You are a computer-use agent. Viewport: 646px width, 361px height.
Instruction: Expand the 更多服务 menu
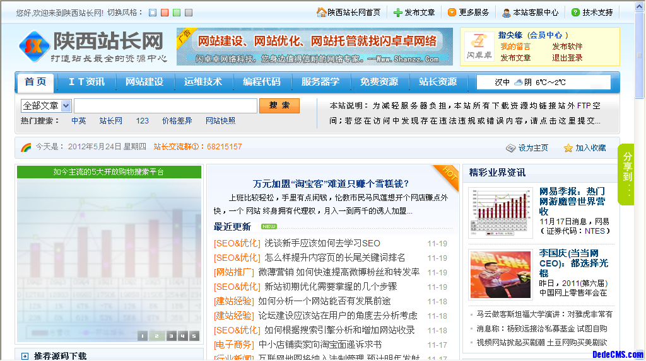(x=473, y=13)
